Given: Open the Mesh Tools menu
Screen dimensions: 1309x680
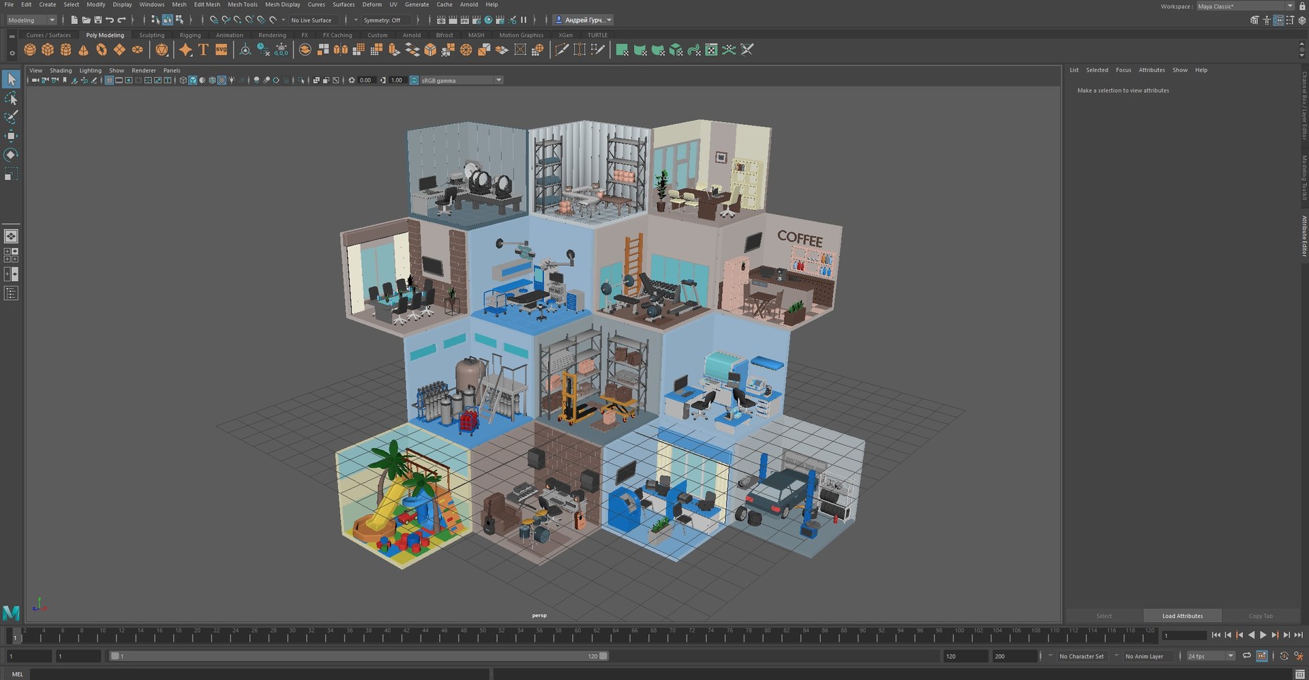Looking at the screenshot, I should (x=242, y=4).
